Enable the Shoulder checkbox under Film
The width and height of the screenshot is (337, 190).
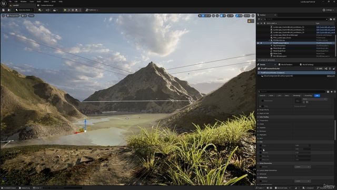[x=261, y=153]
